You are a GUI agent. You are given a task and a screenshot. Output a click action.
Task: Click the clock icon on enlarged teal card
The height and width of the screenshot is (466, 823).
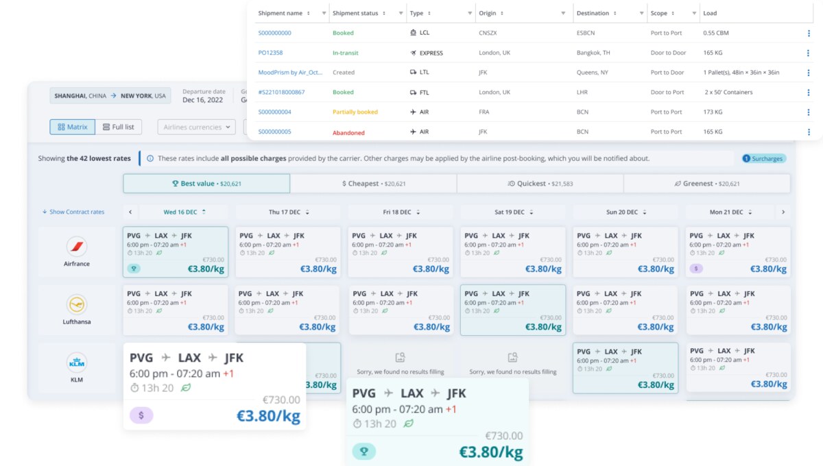[x=357, y=424]
